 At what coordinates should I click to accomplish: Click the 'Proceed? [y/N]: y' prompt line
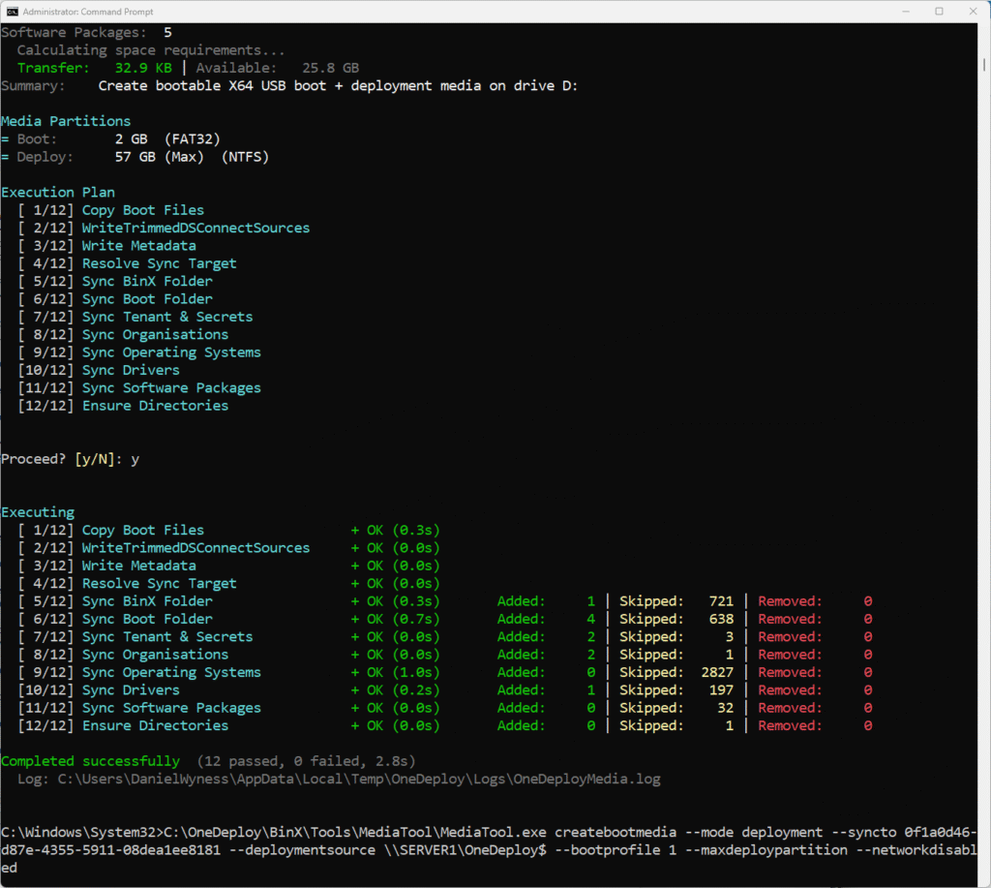tap(70, 459)
